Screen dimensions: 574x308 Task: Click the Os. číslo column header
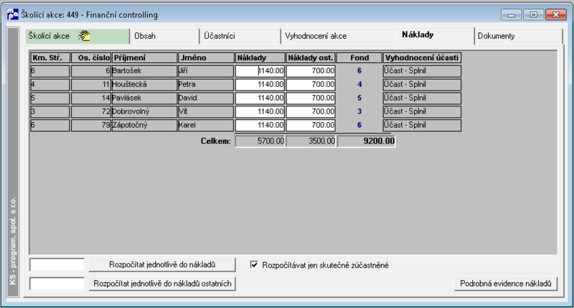[x=91, y=58]
